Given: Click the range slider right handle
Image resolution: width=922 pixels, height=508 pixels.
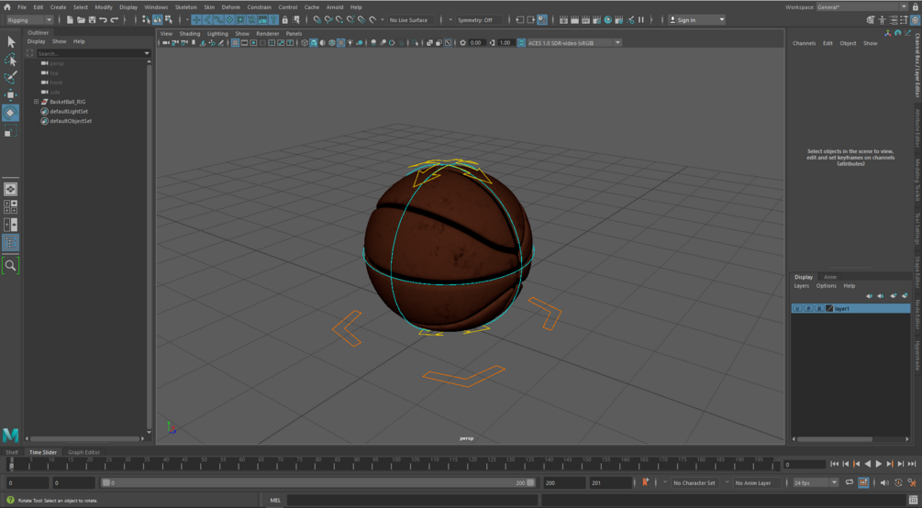Looking at the screenshot, I should coord(530,482).
